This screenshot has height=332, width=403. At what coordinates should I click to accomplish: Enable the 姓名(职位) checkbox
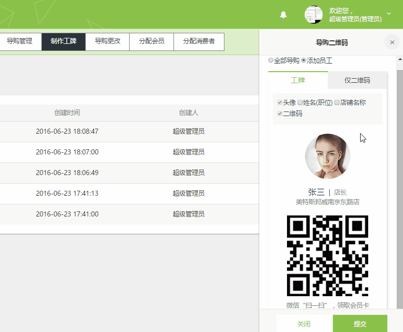[300, 102]
